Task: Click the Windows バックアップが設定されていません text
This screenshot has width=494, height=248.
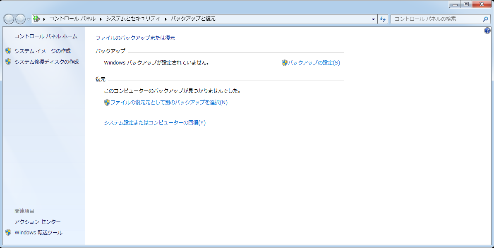Action: pyautogui.click(x=156, y=63)
